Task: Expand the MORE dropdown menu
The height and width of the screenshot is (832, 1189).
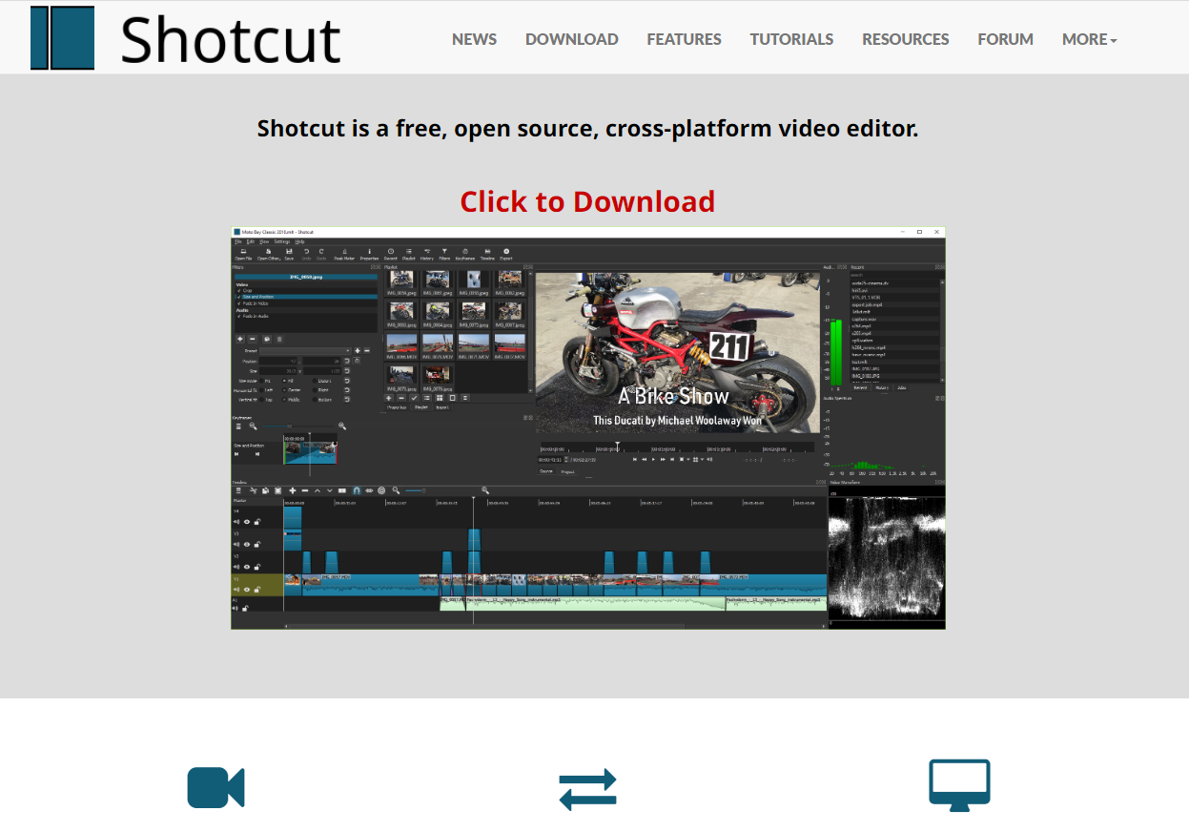Action: point(1089,39)
